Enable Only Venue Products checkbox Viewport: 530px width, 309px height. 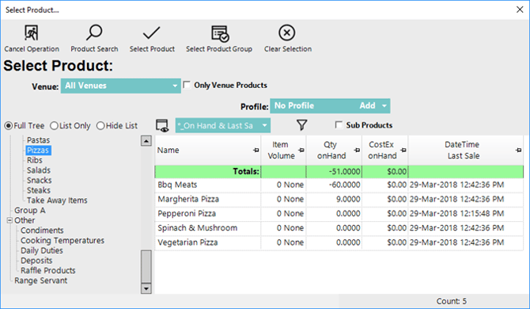click(x=187, y=85)
